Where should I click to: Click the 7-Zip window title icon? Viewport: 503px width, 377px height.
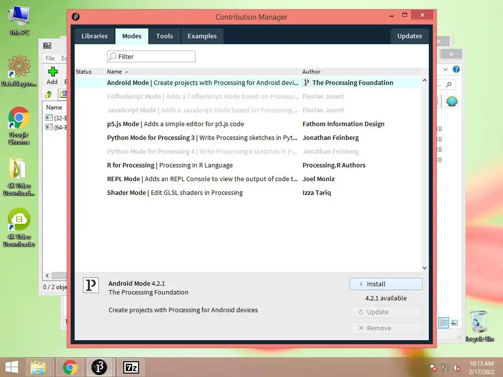[47, 46]
